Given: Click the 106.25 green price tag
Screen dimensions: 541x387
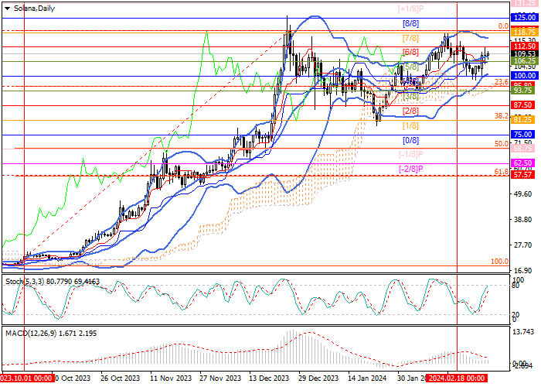Looking at the screenshot, I should coord(524,61).
